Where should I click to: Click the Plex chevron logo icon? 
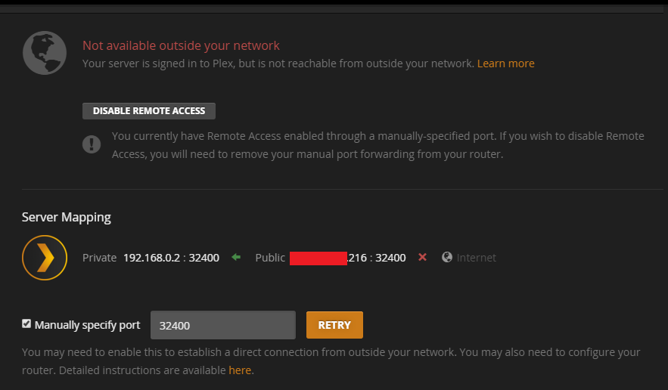(45, 258)
